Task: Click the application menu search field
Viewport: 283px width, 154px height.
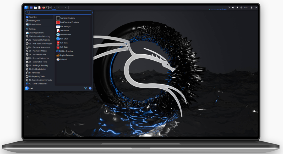Action: click(x=59, y=13)
